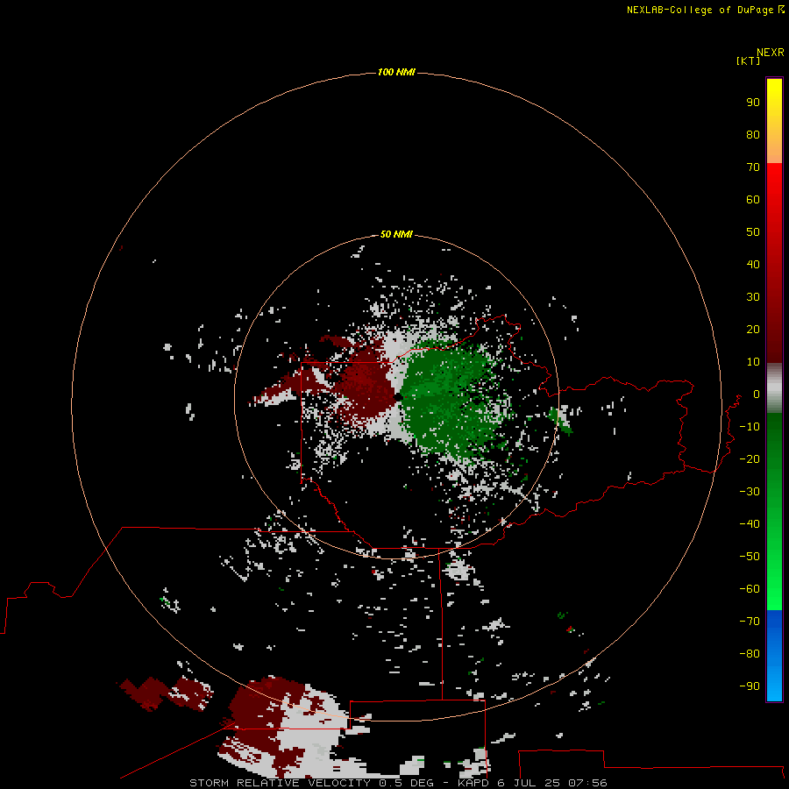Click the 100 NMI range ring label

(x=396, y=72)
